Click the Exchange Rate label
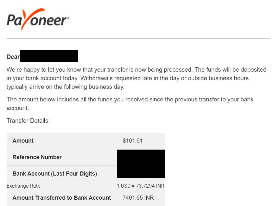The width and height of the screenshot is (274, 206). point(23,186)
